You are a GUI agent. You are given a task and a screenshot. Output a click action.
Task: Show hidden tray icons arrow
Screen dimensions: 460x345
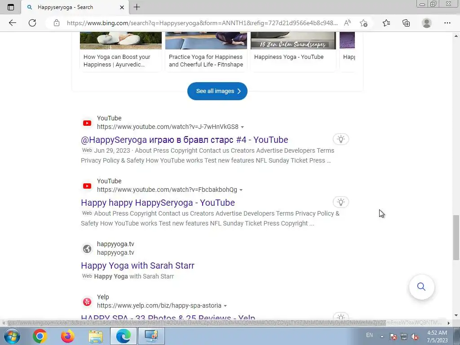(x=382, y=336)
